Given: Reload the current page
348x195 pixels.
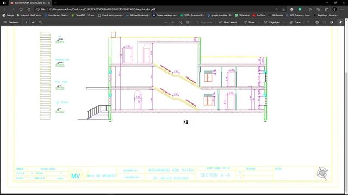Looking at the screenshot, I should pyautogui.click(x=21, y=9).
